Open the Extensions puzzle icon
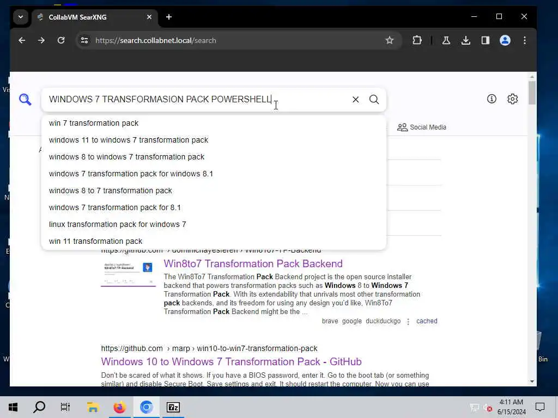The width and height of the screenshot is (558, 418). [x=417, y=40]
